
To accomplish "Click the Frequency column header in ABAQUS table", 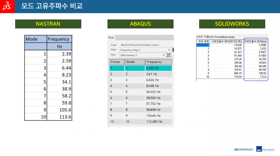I will (x=159, y=62).
